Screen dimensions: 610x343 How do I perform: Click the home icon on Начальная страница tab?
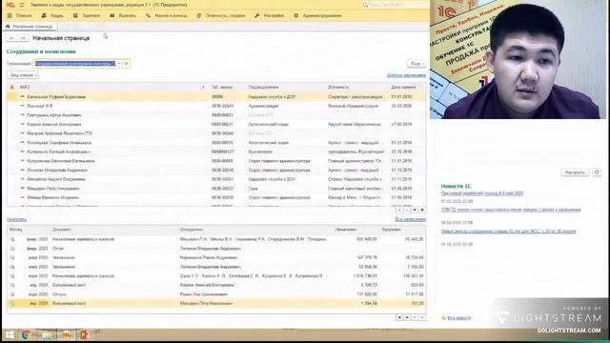coord(8,27)
